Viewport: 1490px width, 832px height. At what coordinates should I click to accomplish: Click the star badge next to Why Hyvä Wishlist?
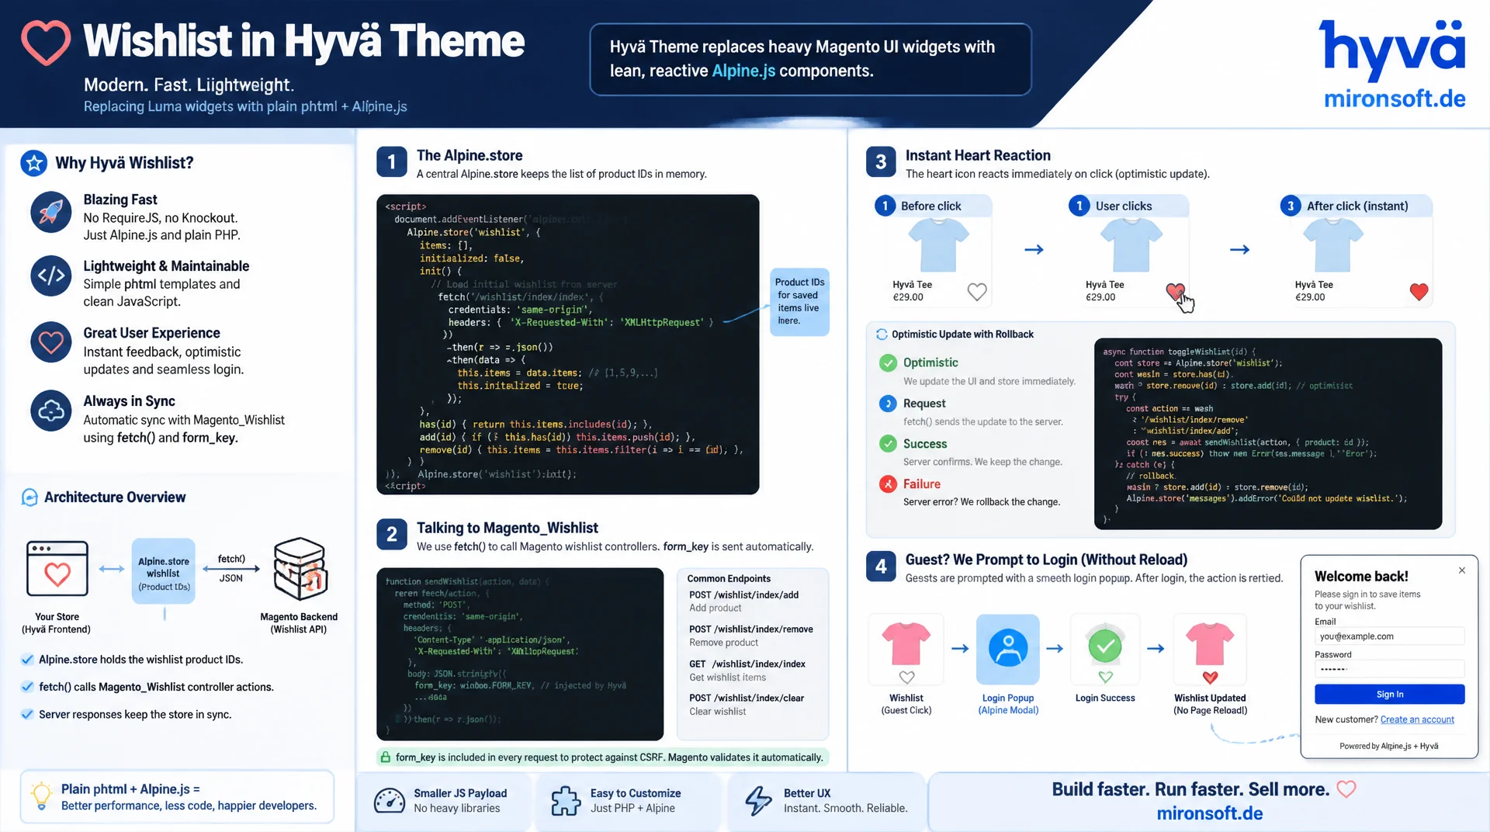coord(33,163)
